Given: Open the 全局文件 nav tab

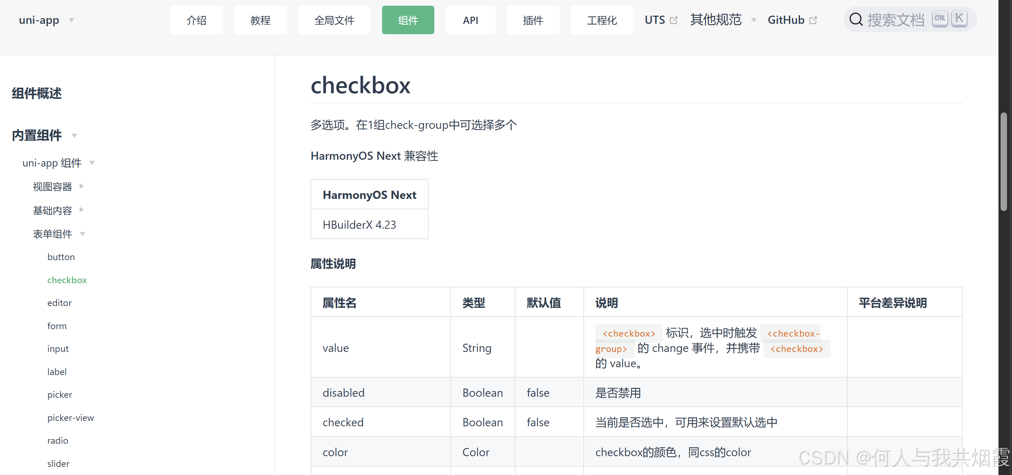Looking at the screenshot, I should tap(334, 20).
